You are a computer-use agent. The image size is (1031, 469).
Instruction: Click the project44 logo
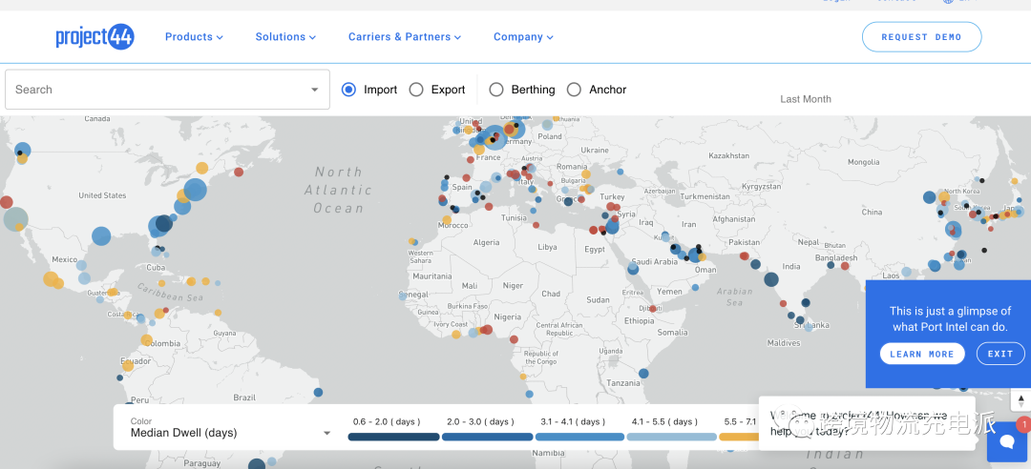click(95, 37)
